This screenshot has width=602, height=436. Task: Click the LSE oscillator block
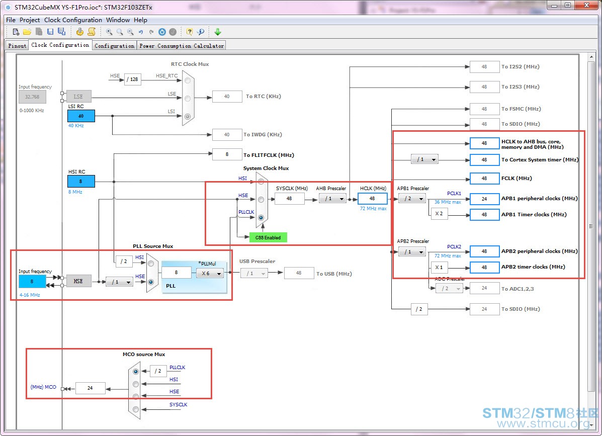tap(78, 97)
